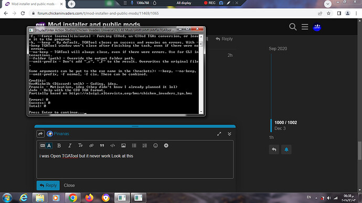Click console window vertical scrollbar

(201, 74)
